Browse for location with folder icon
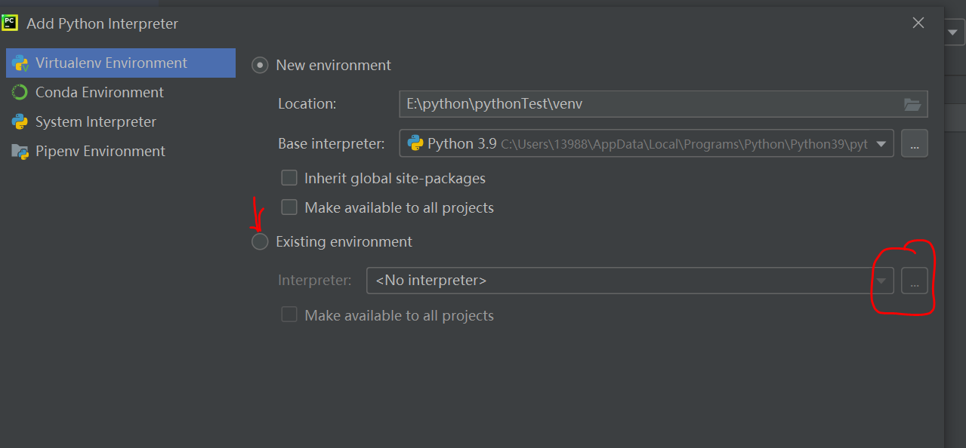Screen dimensions: 966x448 click(x=912, y=105)
